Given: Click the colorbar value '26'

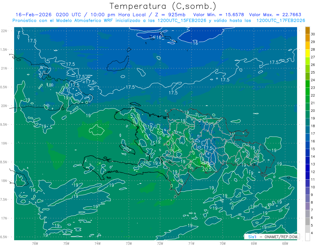Looking at the screenshot, I should pyautogui.click(x=313, y=65).
